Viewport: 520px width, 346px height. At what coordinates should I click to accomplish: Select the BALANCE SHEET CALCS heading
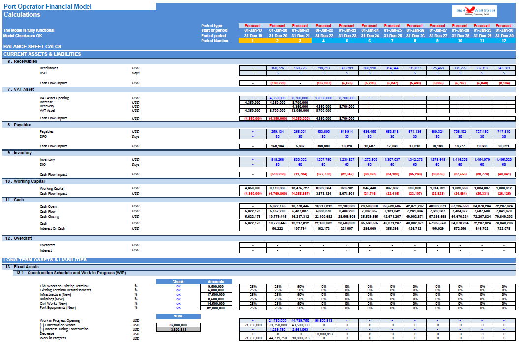pyautogui.click(x=32, y=46)
